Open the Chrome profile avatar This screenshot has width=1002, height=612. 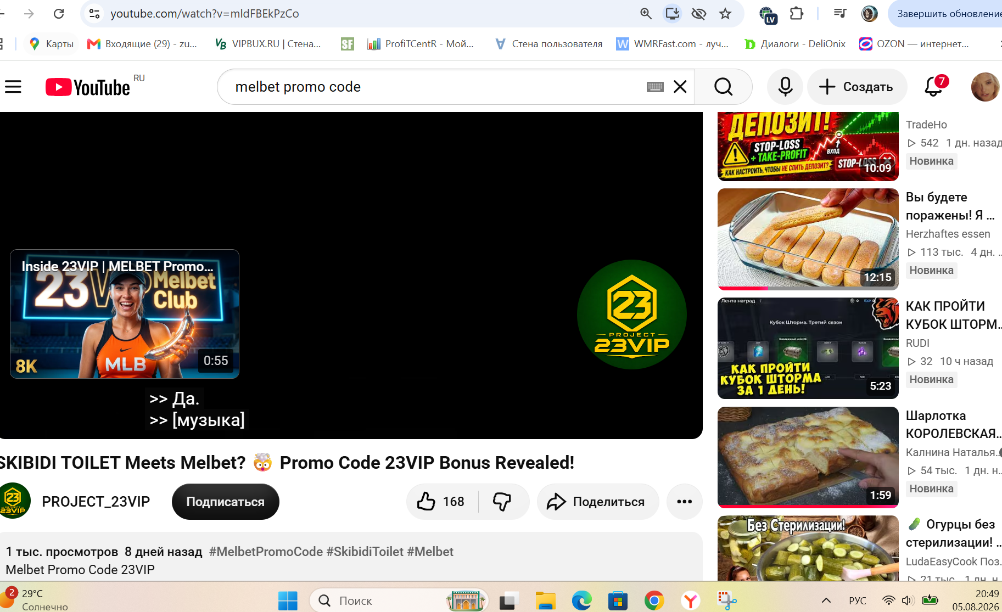pyautogui.click(x=869, y=14)
